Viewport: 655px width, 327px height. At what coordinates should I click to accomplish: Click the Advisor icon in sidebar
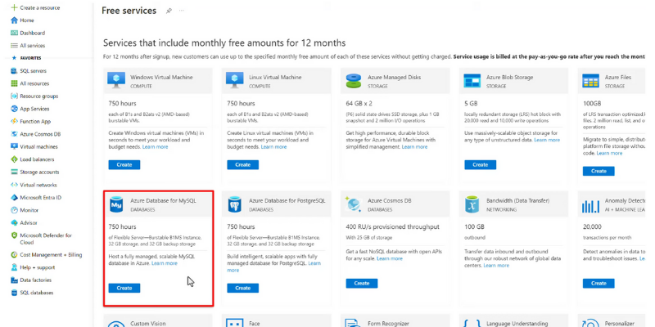click(14, 222)
